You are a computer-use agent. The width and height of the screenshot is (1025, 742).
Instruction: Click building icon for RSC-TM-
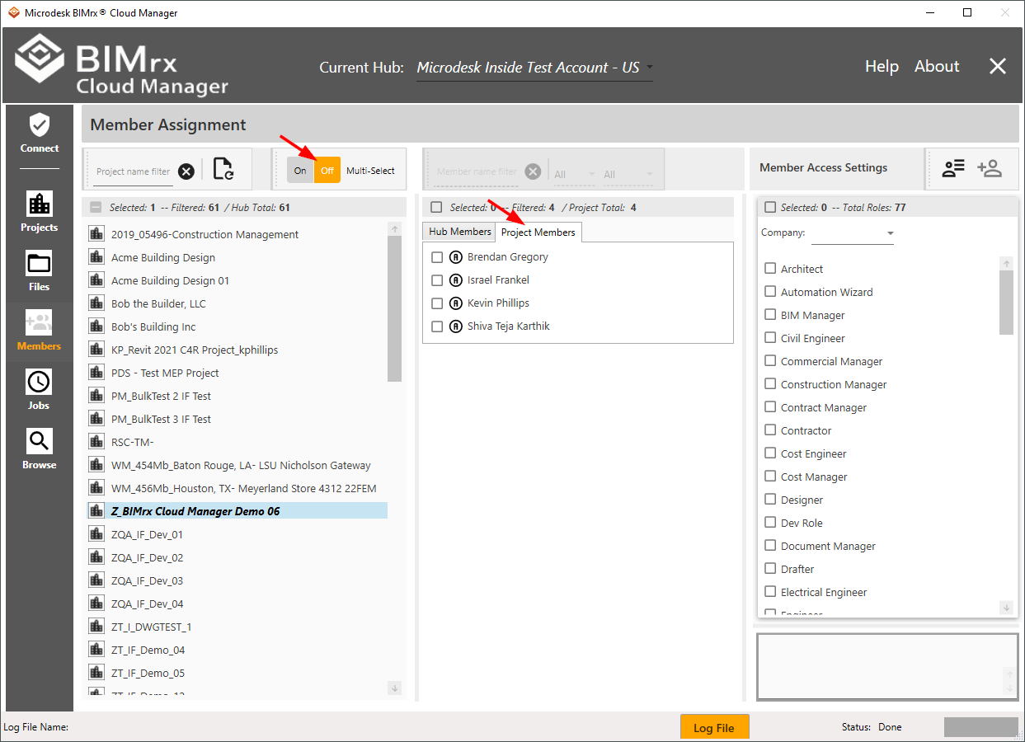pyautogui.click(x=96, y=443)
